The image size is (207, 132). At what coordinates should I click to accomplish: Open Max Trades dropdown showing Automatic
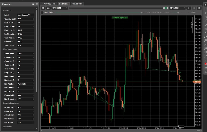coord(26,84)
